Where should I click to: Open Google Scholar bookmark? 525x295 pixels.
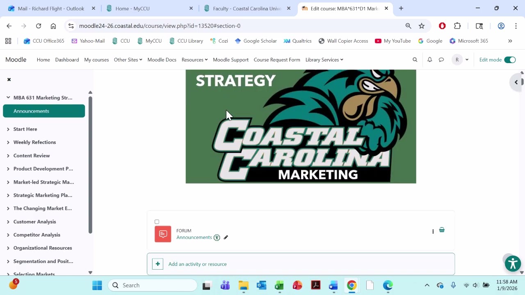(256, 41)
